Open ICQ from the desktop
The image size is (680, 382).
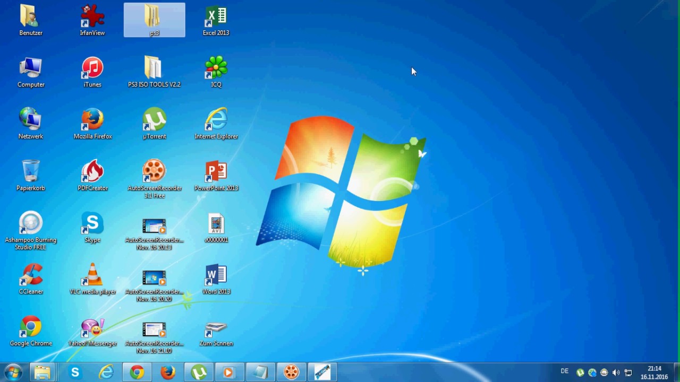click(x=216, y=68)
